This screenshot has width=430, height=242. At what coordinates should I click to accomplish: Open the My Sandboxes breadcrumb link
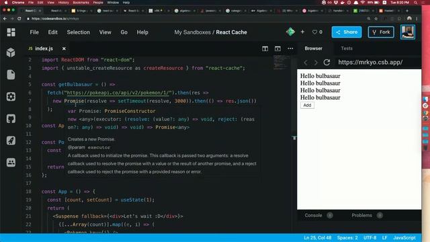192,32
